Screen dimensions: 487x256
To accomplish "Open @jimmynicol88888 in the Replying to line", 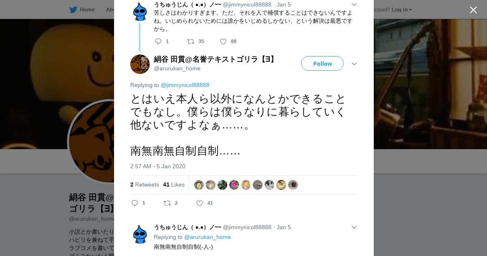I will pyautogui.click(x=185, y=85).
